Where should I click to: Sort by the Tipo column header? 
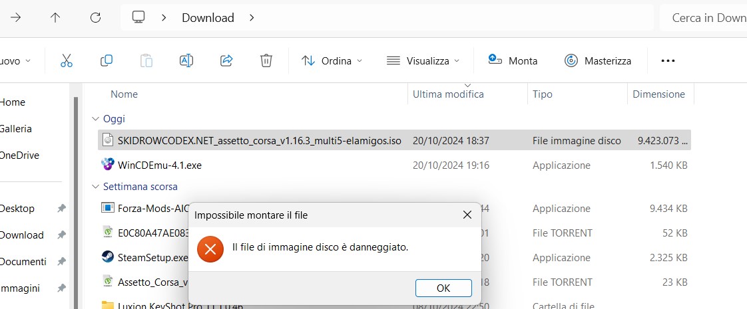pos(542,94)
